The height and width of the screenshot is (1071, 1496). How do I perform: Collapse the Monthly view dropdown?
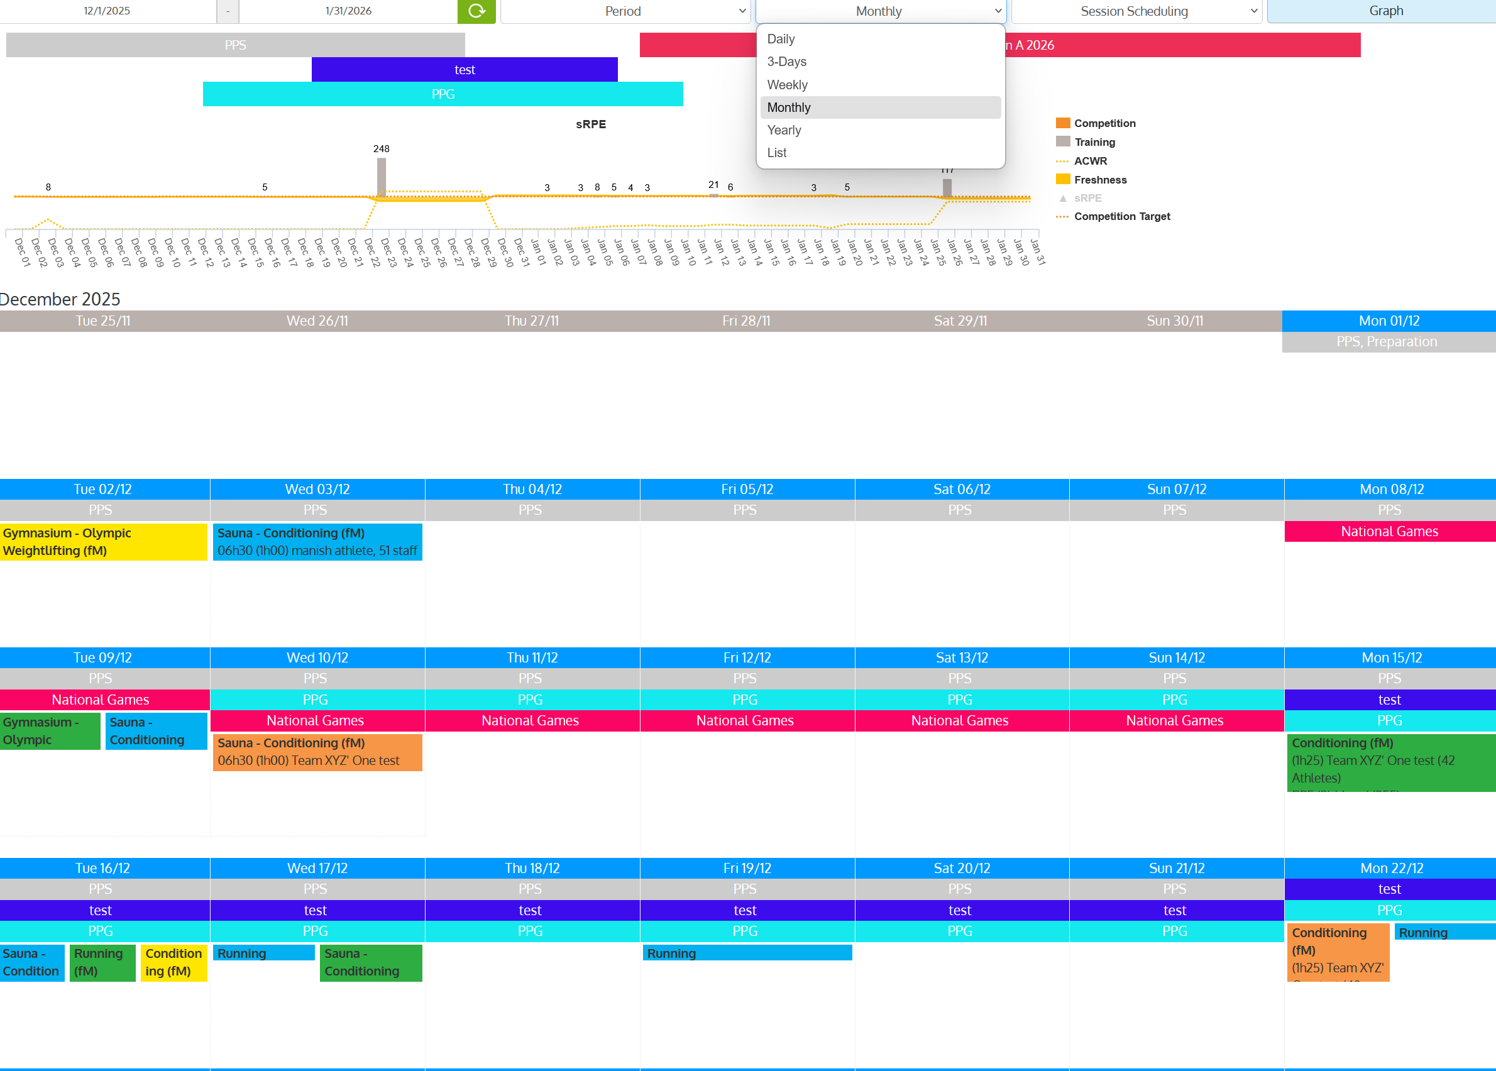pyautogui.click(x=880, y=11)
